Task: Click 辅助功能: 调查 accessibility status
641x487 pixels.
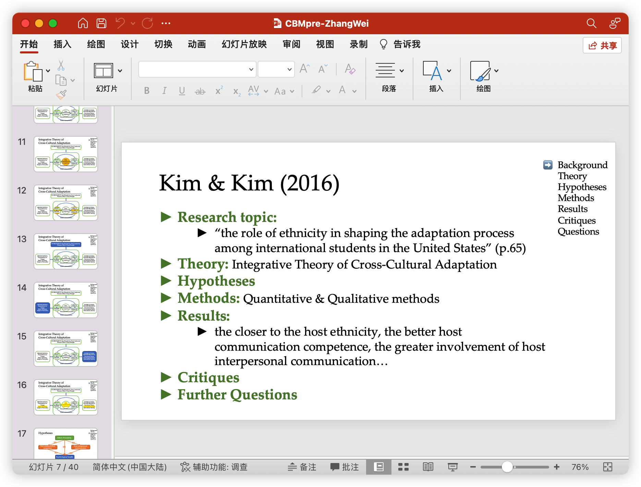Action: [214, 467]
